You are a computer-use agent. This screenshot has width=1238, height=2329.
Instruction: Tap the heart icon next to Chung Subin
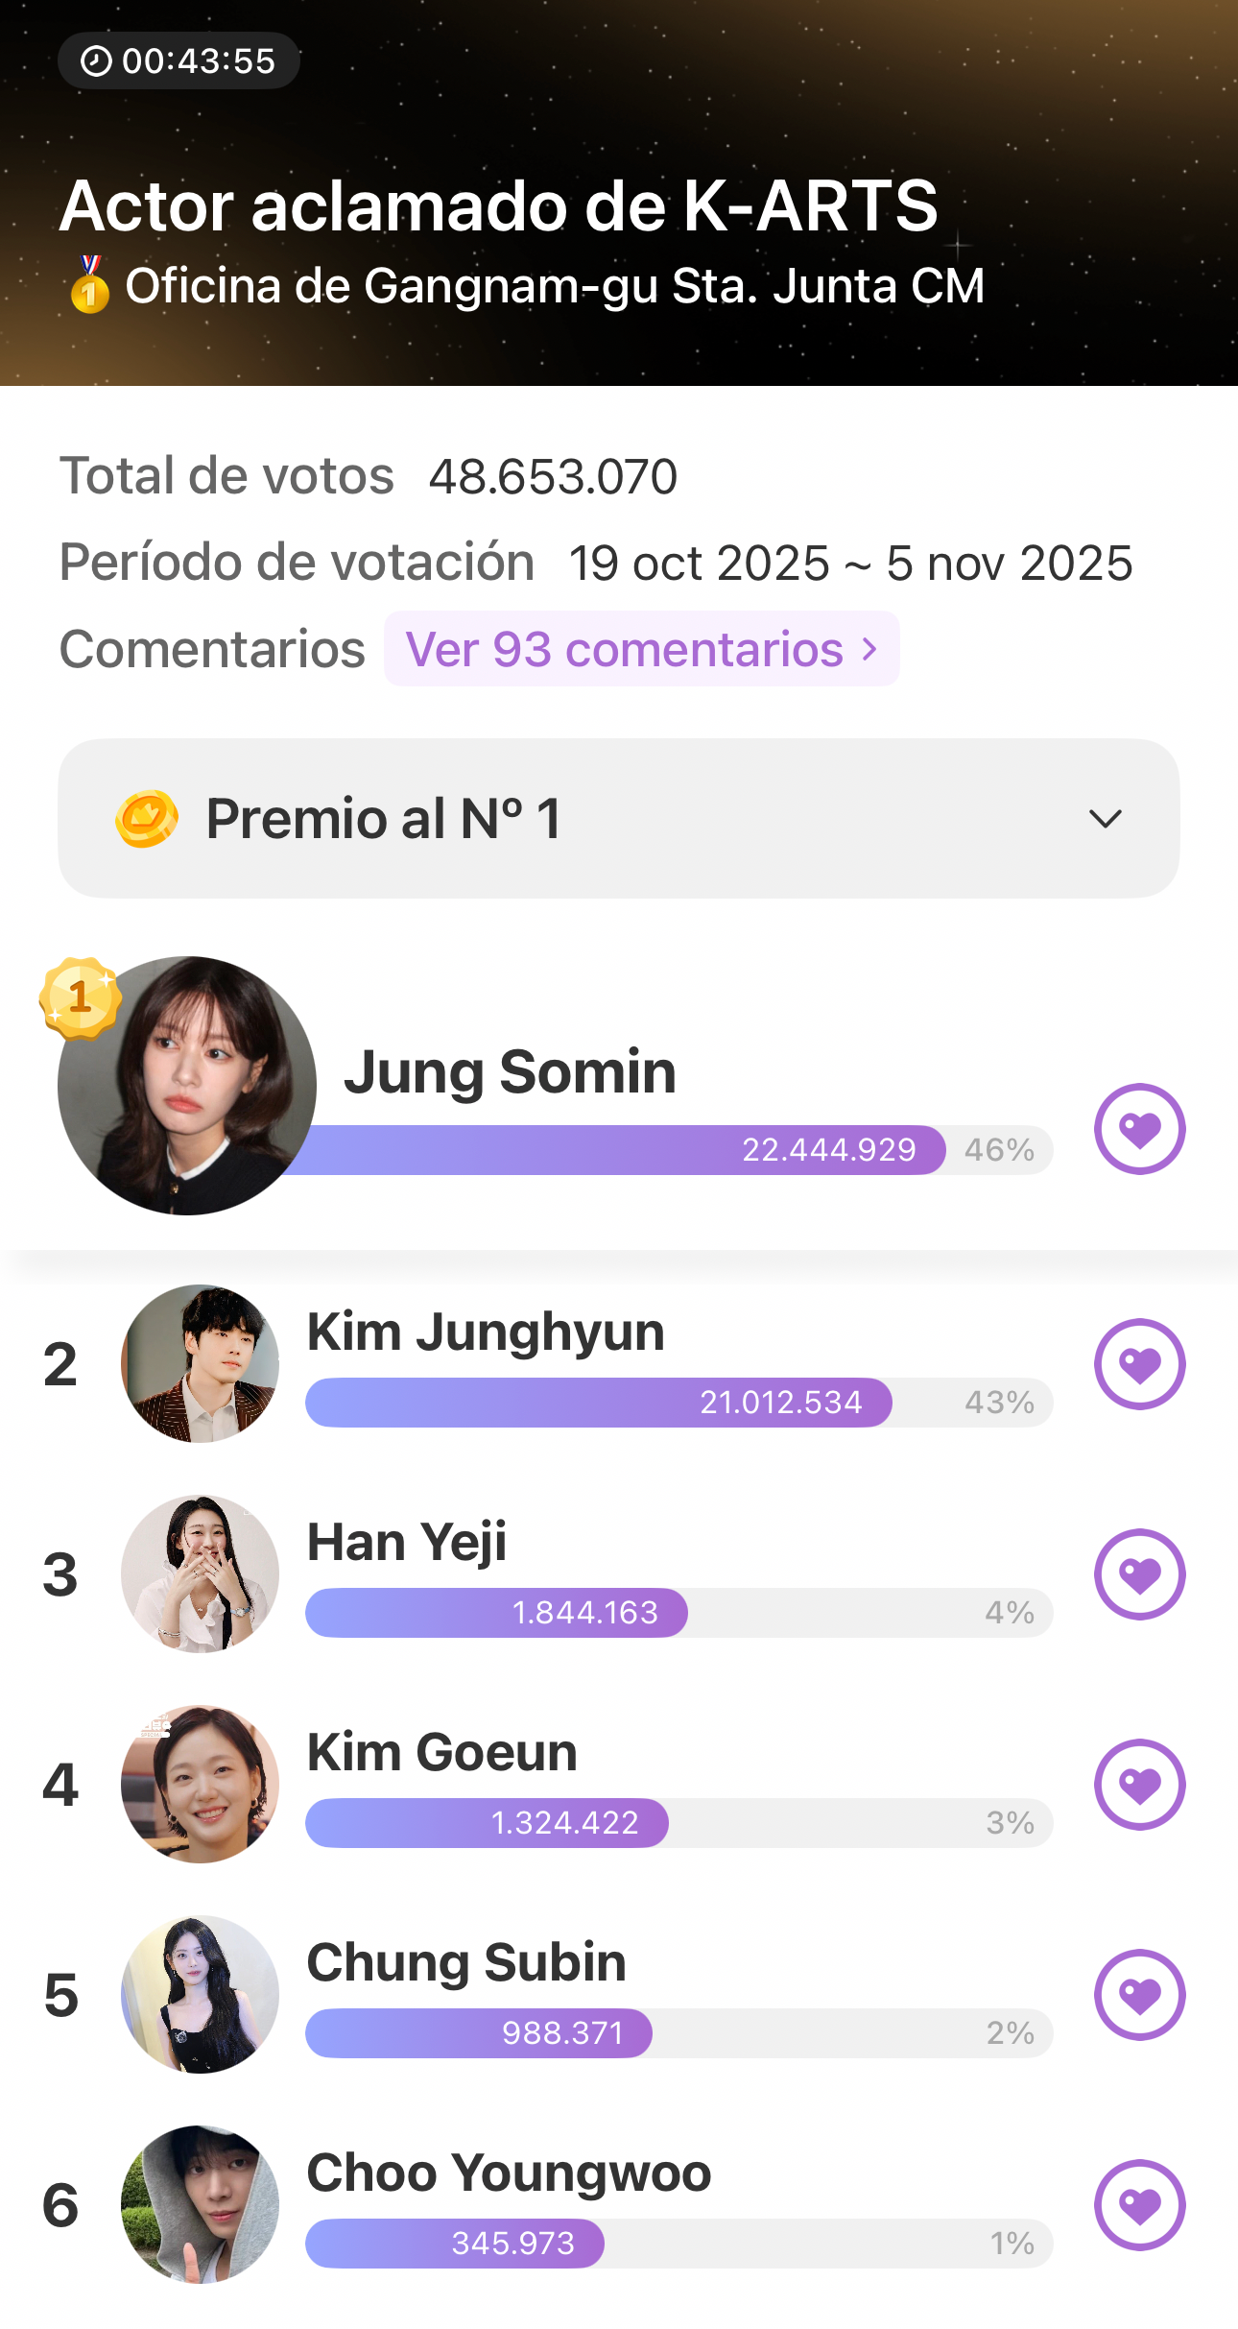click(1139, 1995)
